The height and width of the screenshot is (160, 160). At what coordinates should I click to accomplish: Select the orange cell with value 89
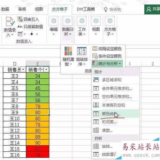[x=38, y=137]
